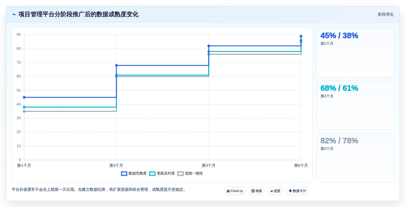Open the 68% / 61% second-month card
The image size is (406, 207).
click(355, 105)
